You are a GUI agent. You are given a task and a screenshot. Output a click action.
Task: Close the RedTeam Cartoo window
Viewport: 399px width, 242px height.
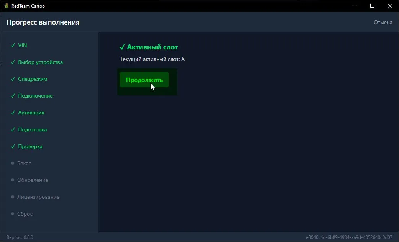389,6
